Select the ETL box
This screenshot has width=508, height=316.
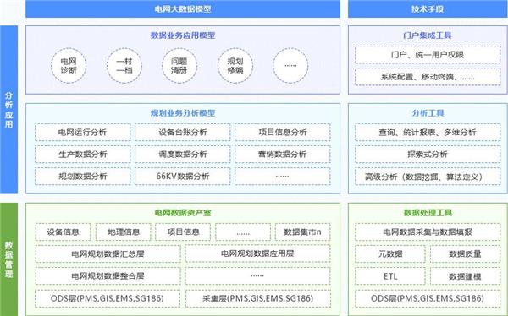coord(390,276)
